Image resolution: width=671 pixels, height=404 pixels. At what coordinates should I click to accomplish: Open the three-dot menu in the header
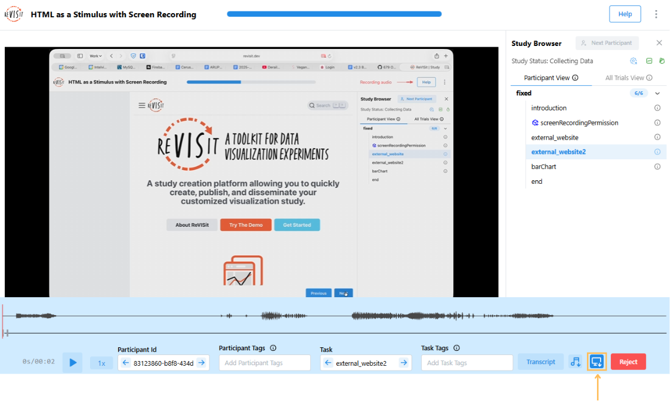point(656,14)
